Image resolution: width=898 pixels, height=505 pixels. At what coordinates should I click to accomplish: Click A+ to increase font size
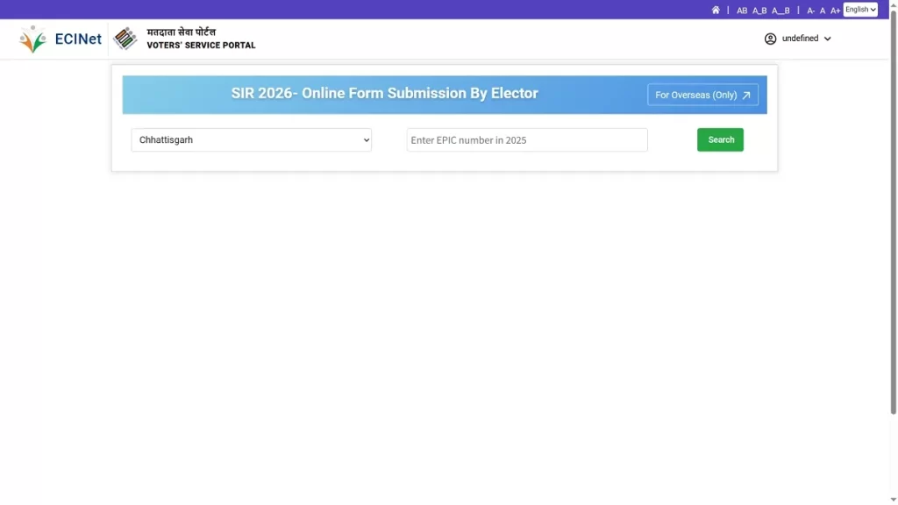click(835, 10)
